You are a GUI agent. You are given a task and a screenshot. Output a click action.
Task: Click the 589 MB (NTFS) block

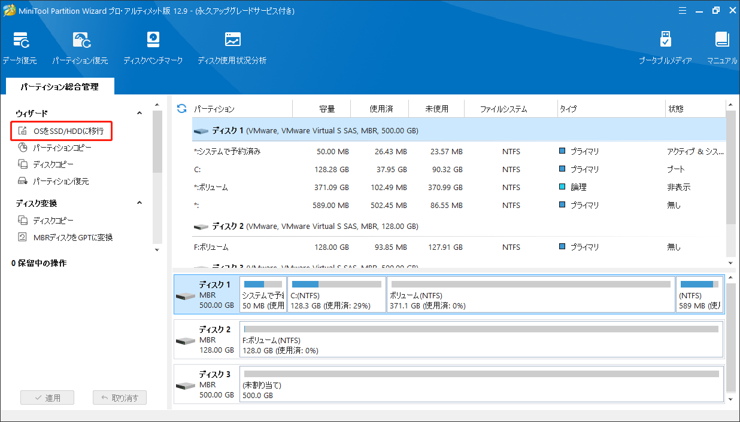click(699, 294)
